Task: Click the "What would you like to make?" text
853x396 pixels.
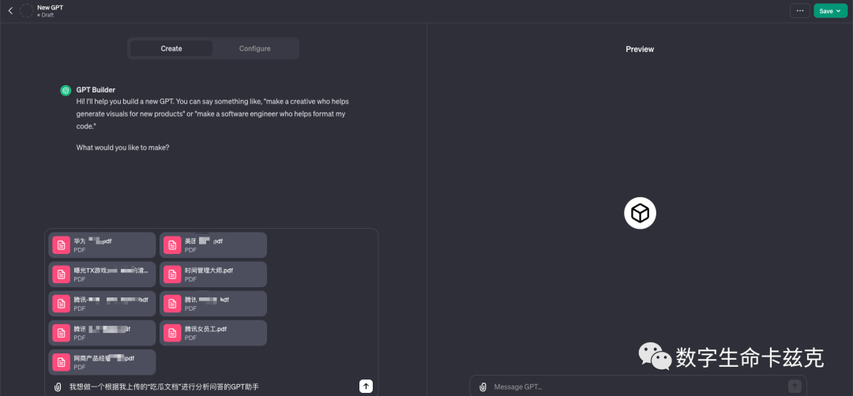Action: click(x=123, y=148)
